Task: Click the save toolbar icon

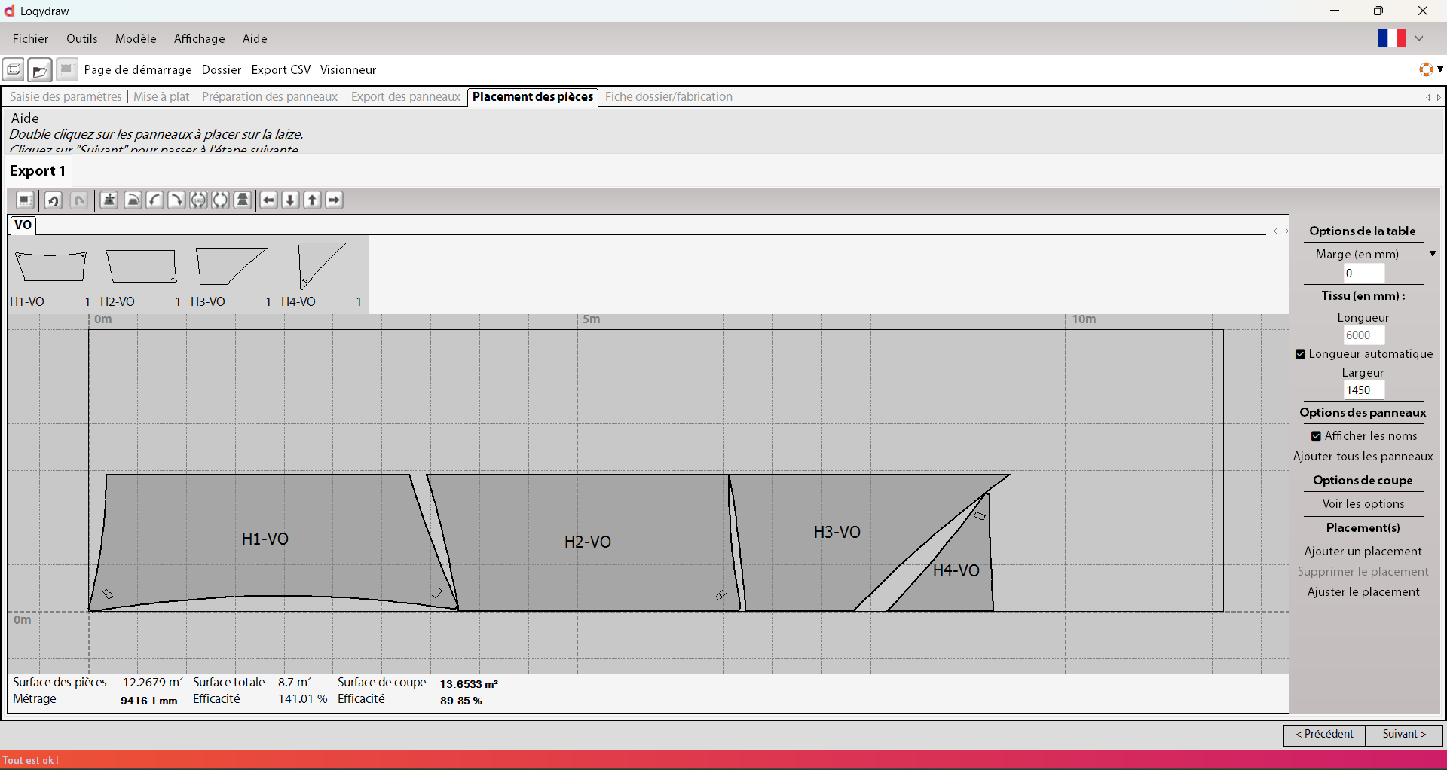Action: [67, 70]
